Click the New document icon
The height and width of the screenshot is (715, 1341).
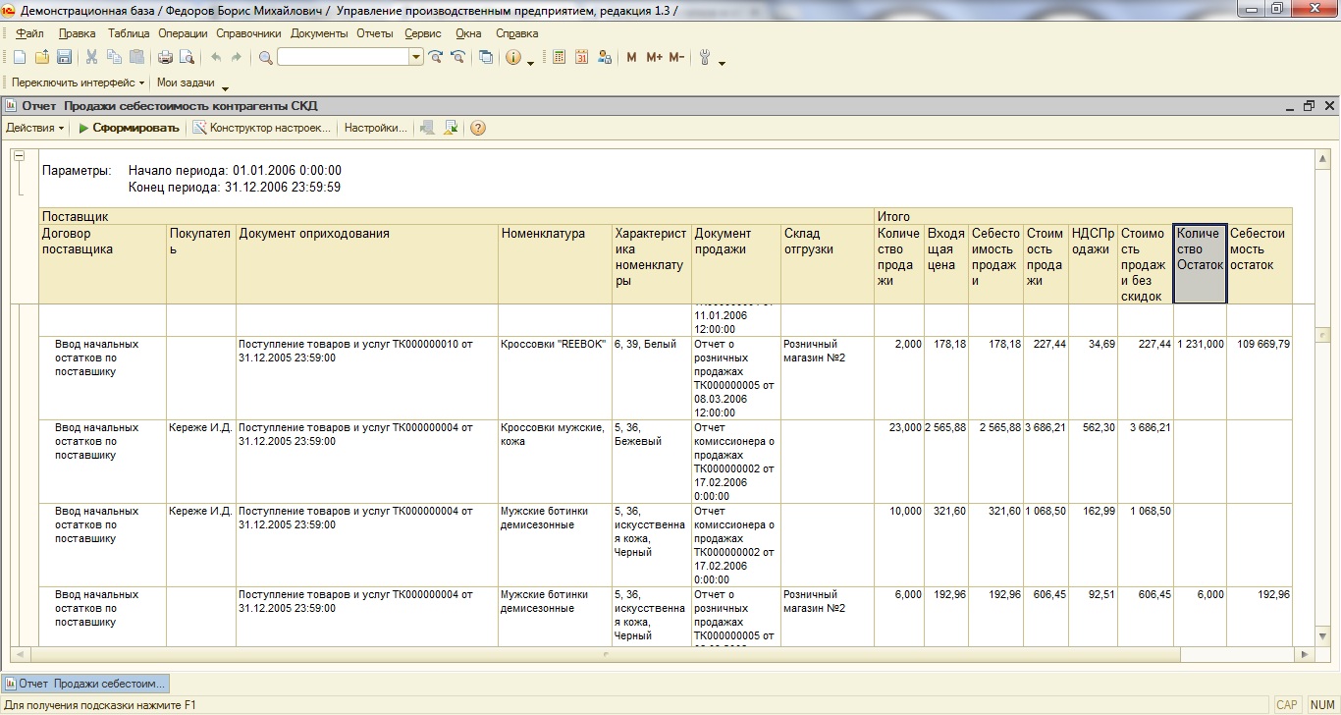[20, 58]
